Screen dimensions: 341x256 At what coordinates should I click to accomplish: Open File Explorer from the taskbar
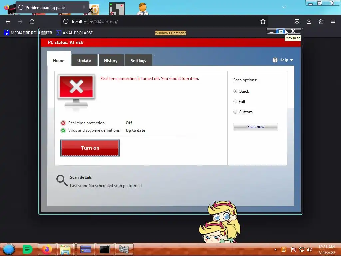66,249
